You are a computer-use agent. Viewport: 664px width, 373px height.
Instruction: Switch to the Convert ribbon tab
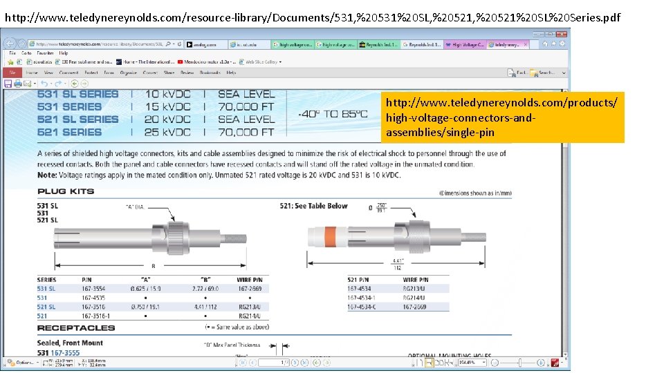pos(150,73)
